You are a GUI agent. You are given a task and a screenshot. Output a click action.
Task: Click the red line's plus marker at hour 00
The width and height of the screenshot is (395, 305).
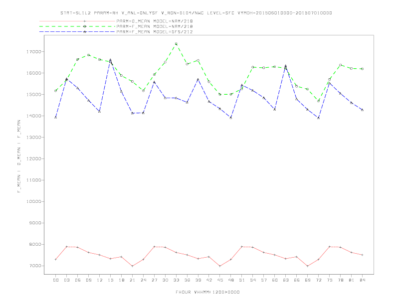pos(56,259)
